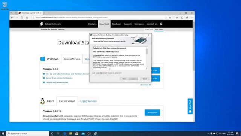Open Mail app from taskbar
This screenshot has width=241, height=136.
[83, 133]
